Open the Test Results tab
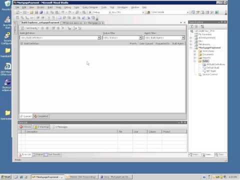Image resolution: width=240 pixels, height=180 pixels. (52, 154)
